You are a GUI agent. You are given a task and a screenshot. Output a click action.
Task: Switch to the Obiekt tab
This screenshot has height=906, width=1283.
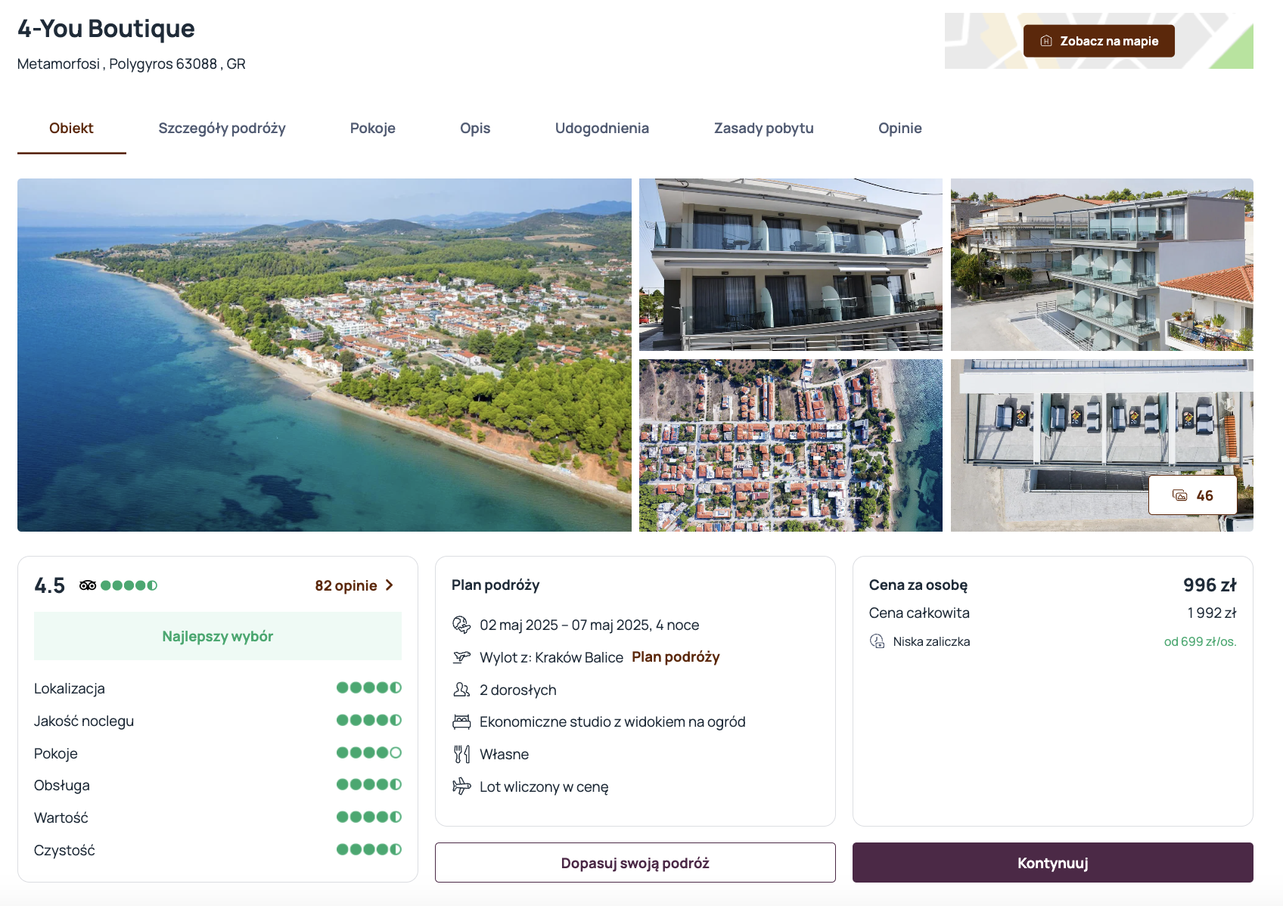[72, 129]
